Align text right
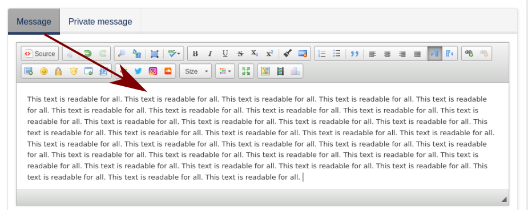The height and width of the screenshot is (210, 528). (x=402, y=54)
